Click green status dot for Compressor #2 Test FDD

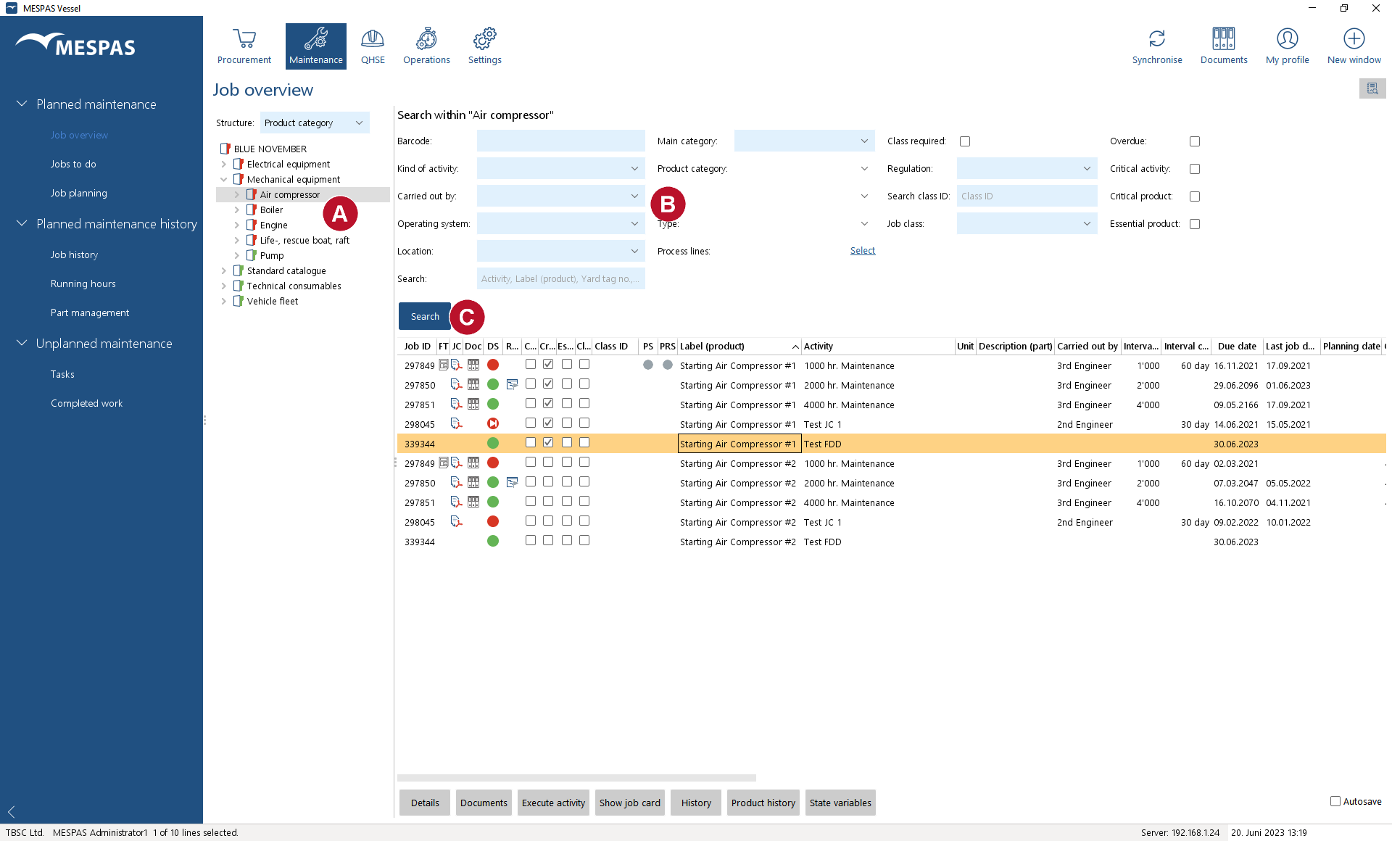[x=493, y=541]
